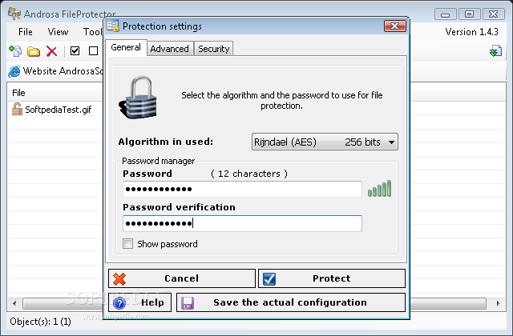Click the File column header
Image resolution: width=513 pixels, height=336 pixels.
[55, 93]
